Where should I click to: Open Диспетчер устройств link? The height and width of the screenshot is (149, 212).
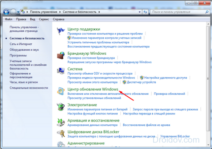[x=141, y=82]
